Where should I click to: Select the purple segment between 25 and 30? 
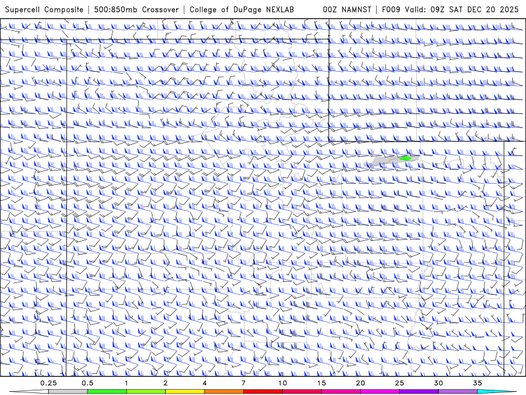pos(419,392)
